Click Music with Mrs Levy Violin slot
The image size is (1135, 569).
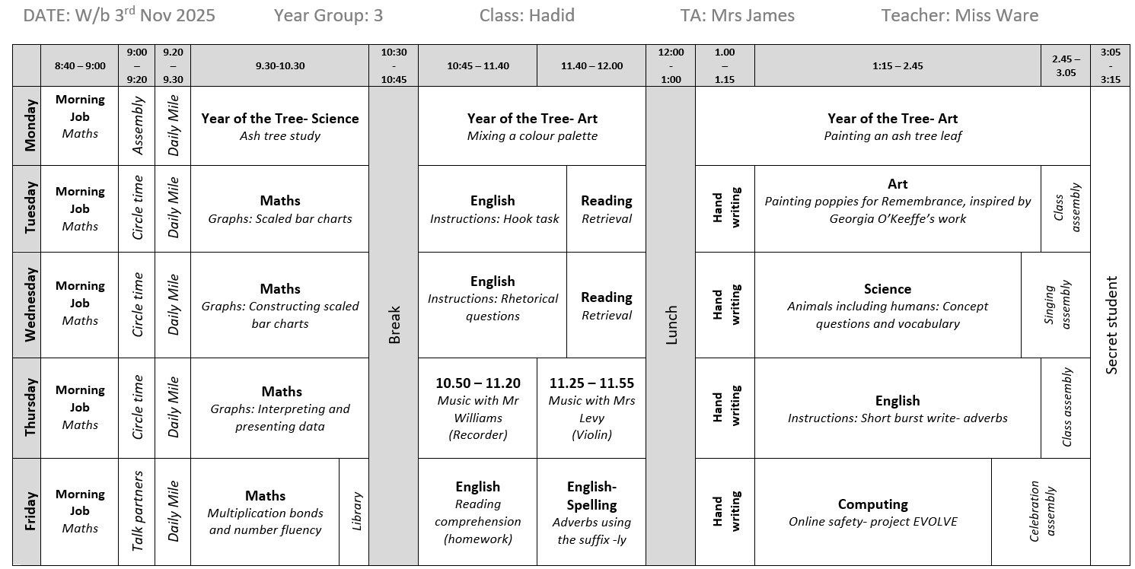coord(591,408)
